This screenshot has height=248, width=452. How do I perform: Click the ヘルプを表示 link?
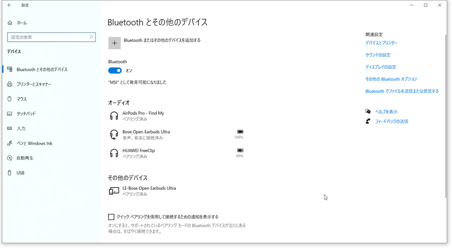coord(386,112)
